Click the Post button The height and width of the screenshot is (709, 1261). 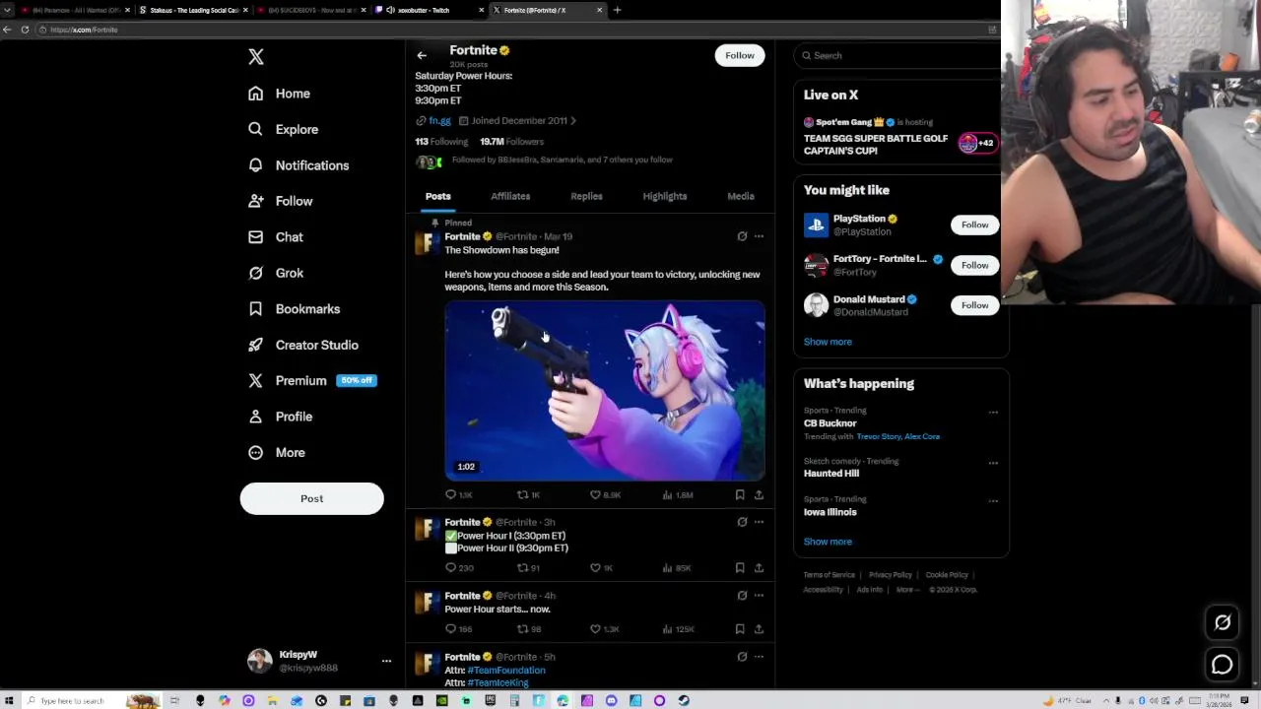tap(311, 498)
